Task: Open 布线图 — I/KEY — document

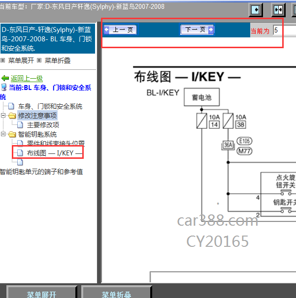Action: pos(55,153)
